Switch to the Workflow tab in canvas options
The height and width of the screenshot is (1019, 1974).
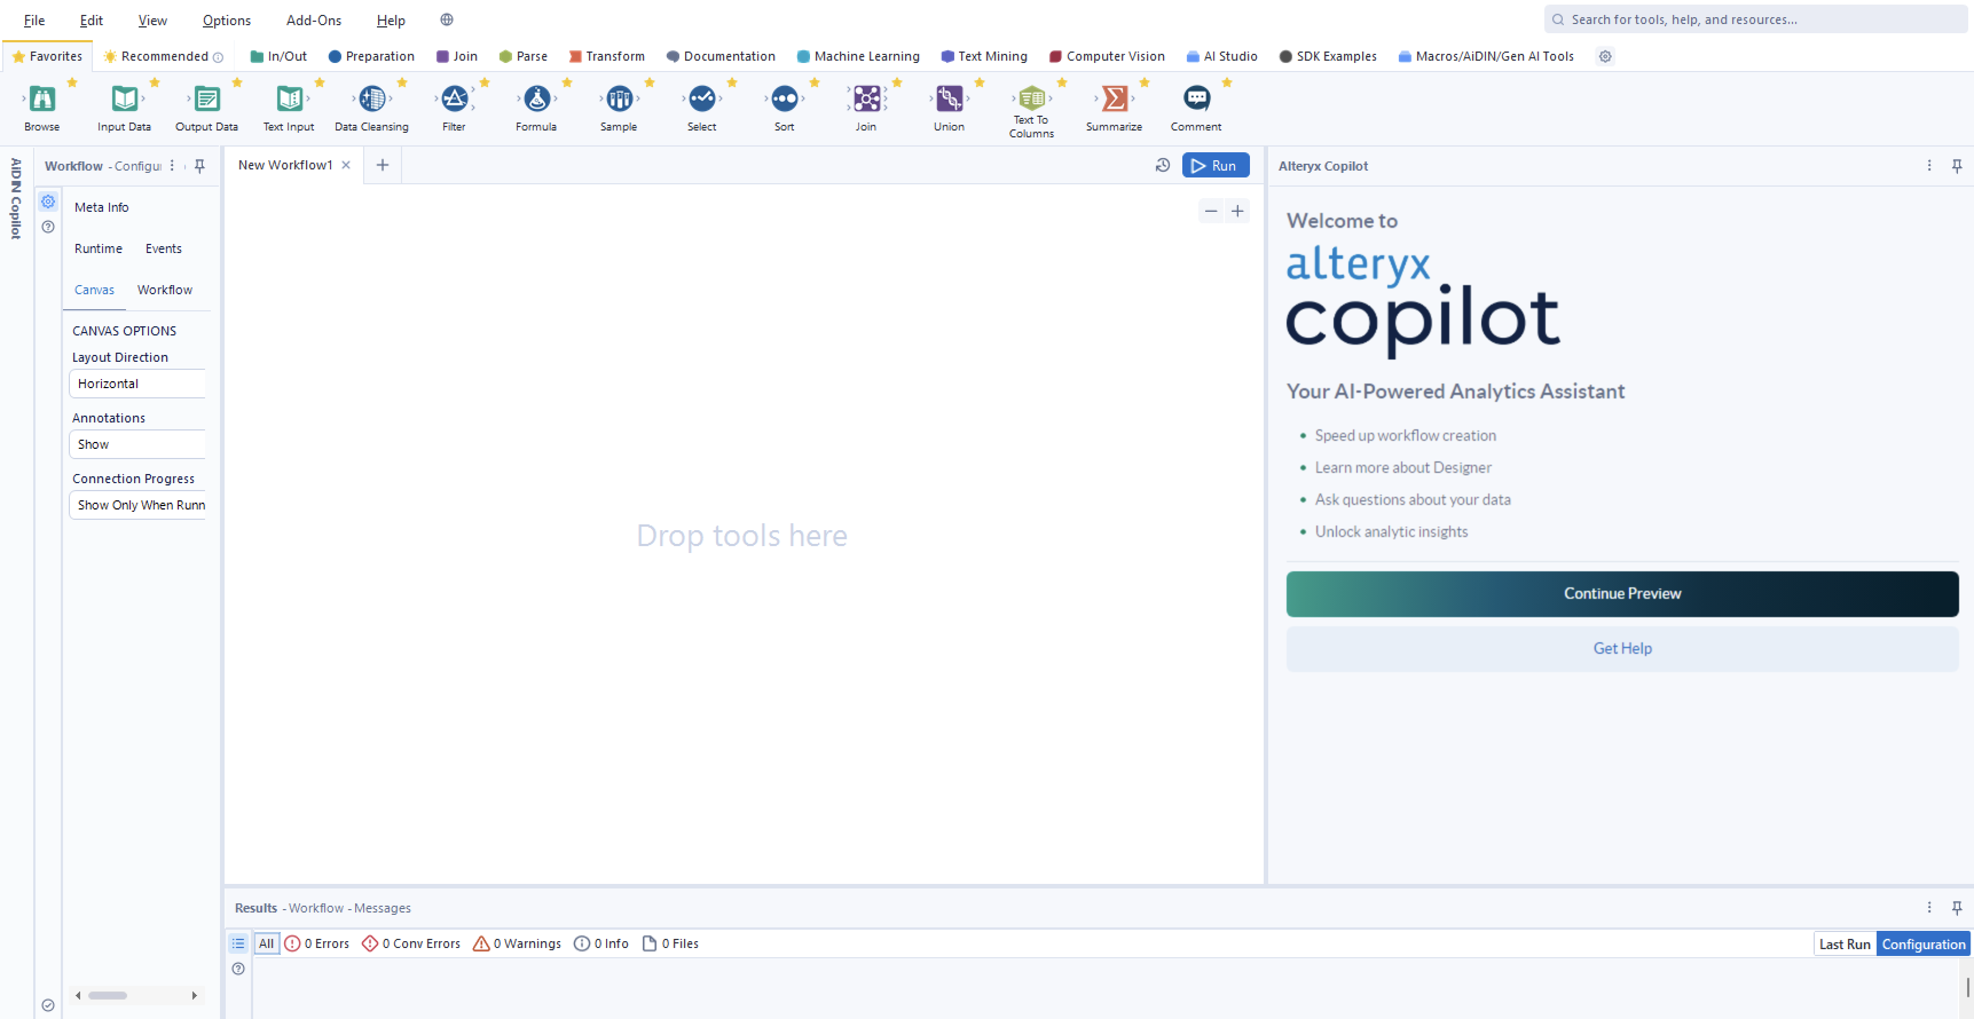(164, 290)
